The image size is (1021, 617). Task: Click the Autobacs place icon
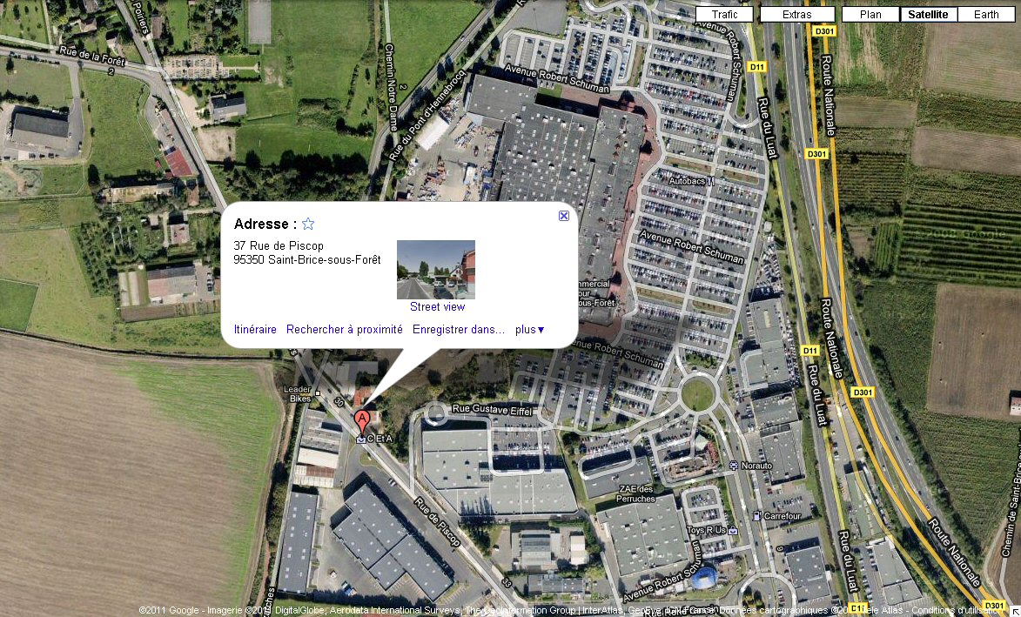(x=710, y=181)
